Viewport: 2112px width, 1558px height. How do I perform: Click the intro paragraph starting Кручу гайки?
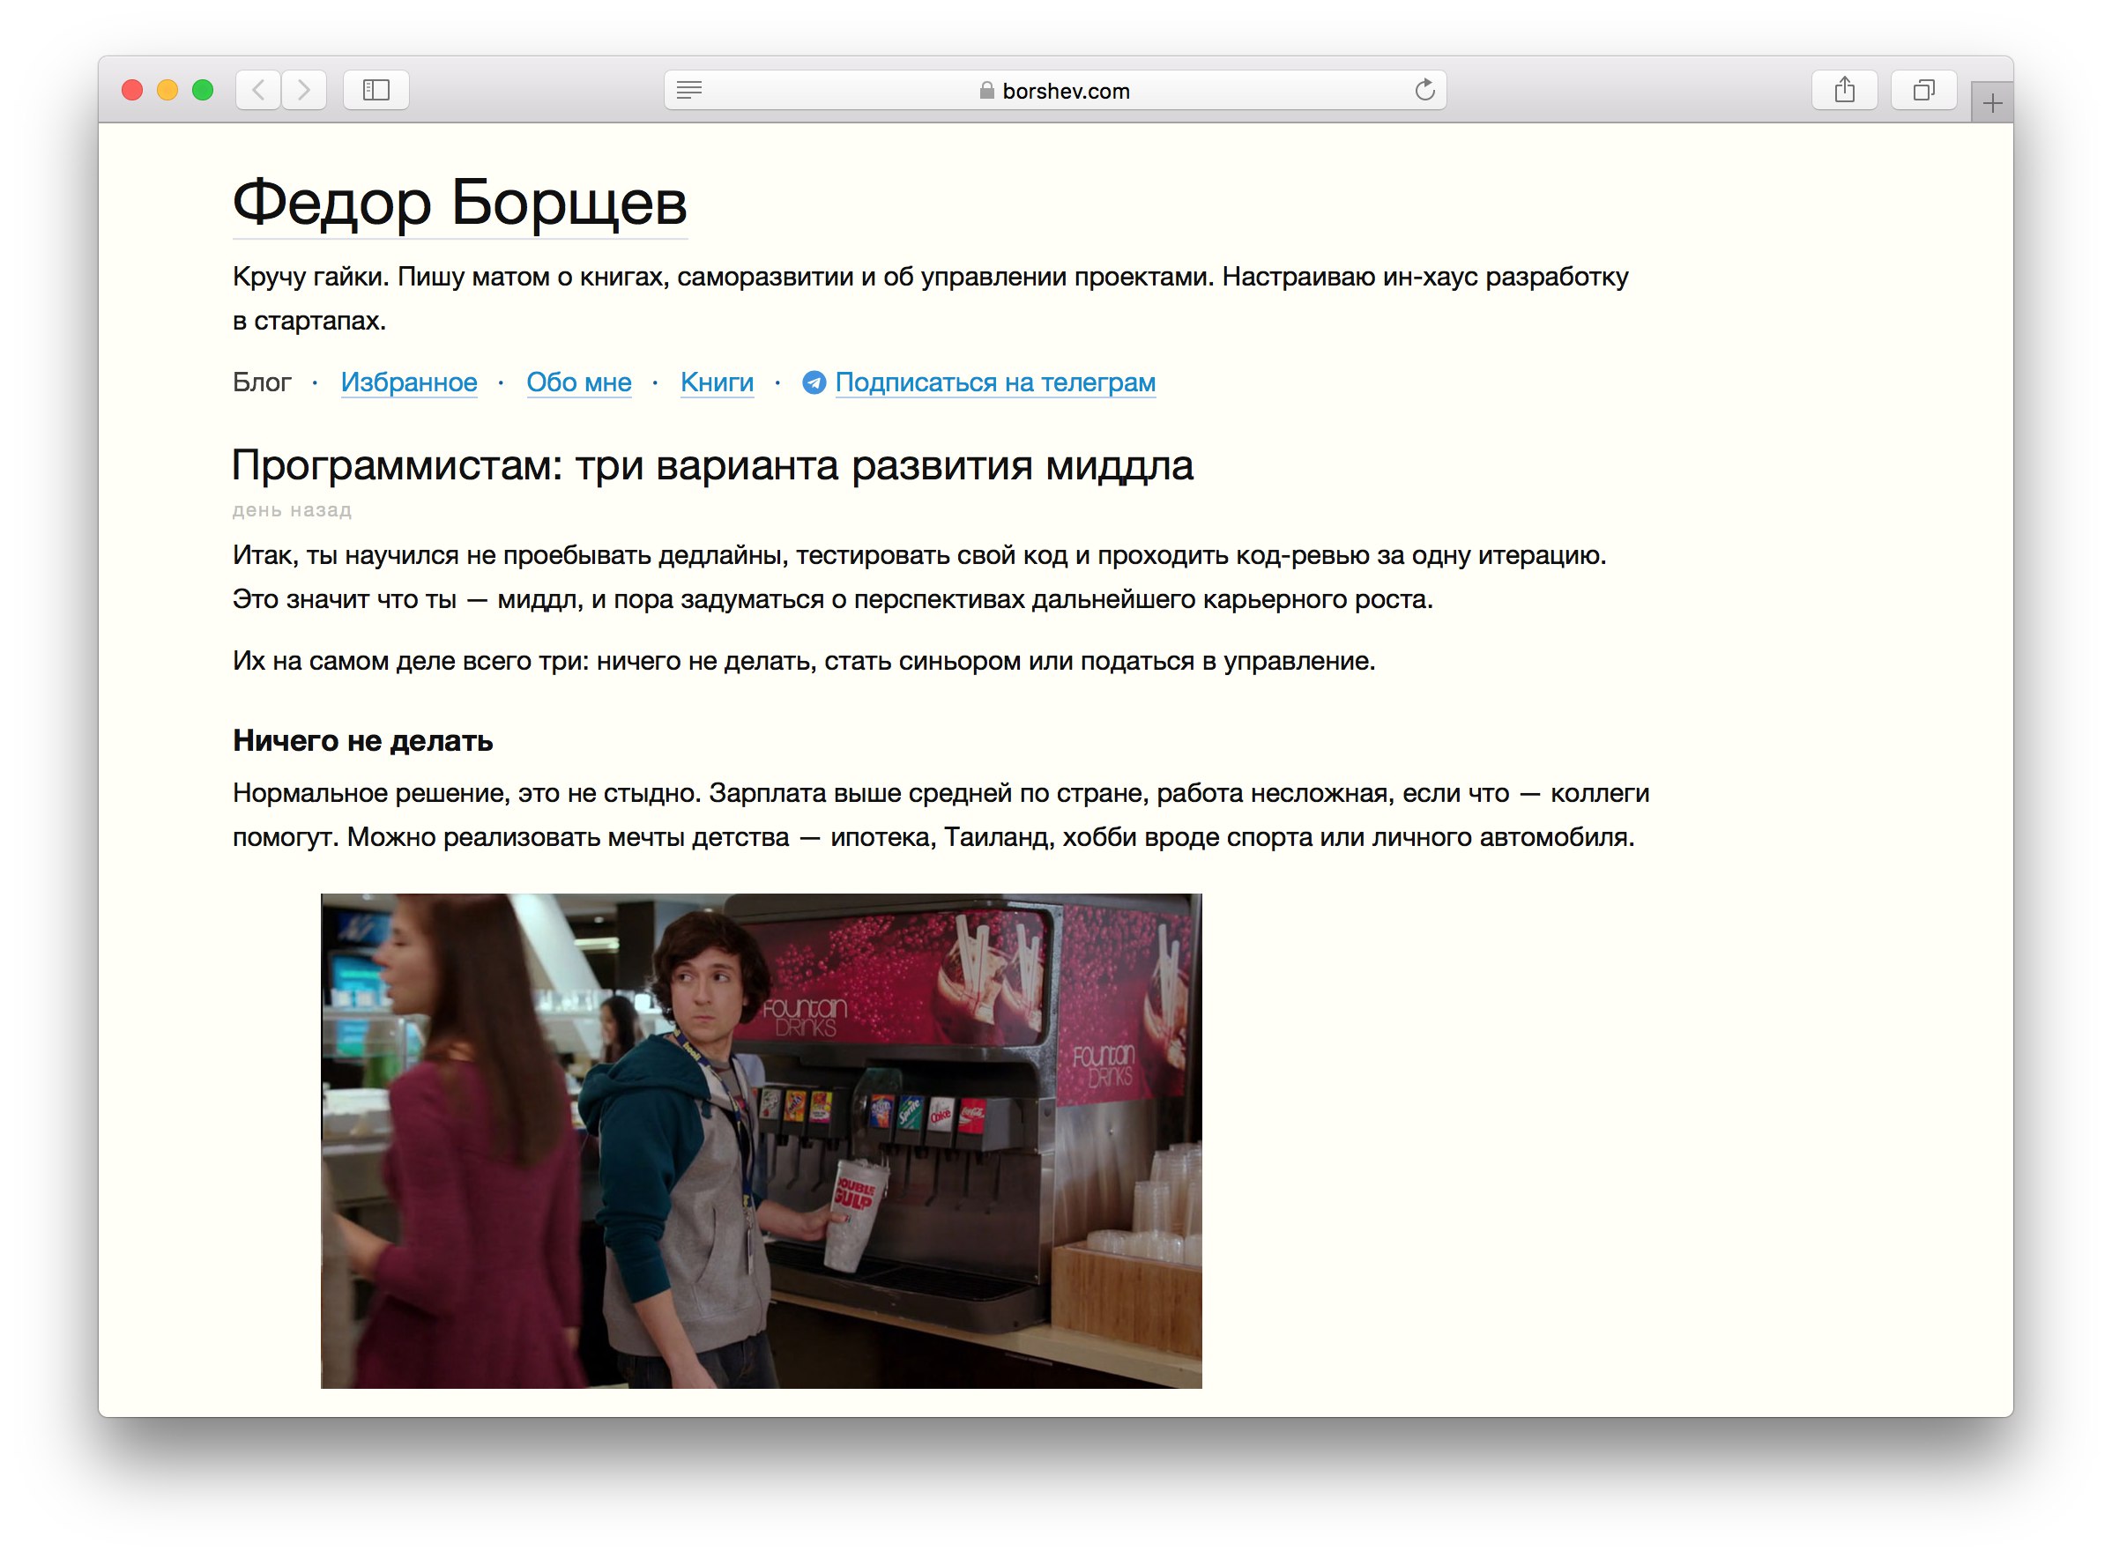931,299
